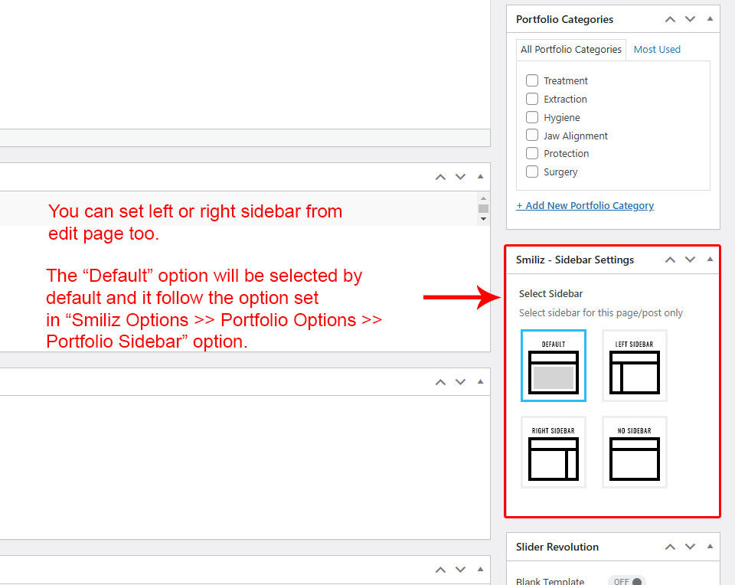Open the All Portfolio Categories tab
Screen dimensions: 735x585
[x=570, y=49]
